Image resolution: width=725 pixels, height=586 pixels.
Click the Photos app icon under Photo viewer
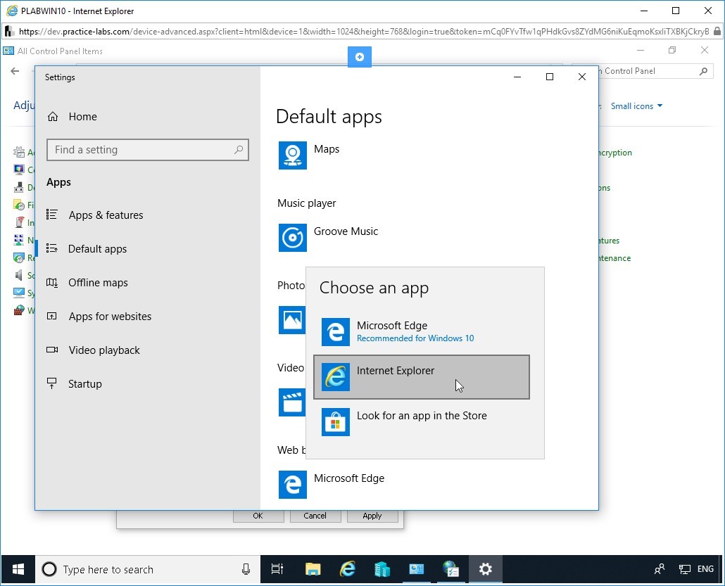click(291, 320)
